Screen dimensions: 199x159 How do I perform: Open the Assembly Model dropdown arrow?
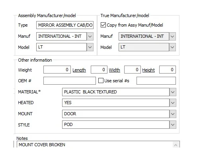90,47
